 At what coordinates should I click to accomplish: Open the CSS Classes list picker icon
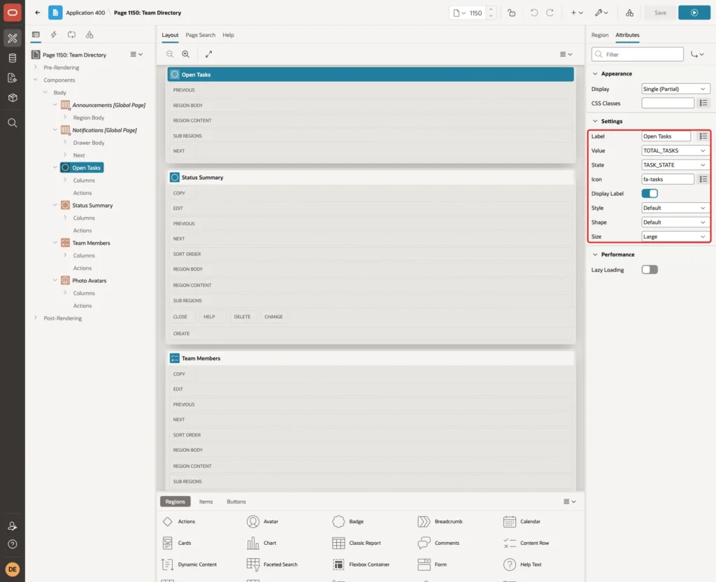pos(703,104)
